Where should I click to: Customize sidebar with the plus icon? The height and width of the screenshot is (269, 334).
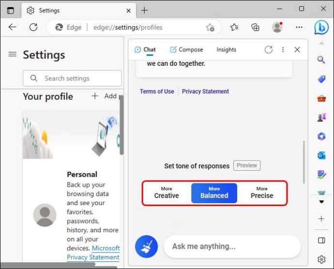tap(321, 219)
